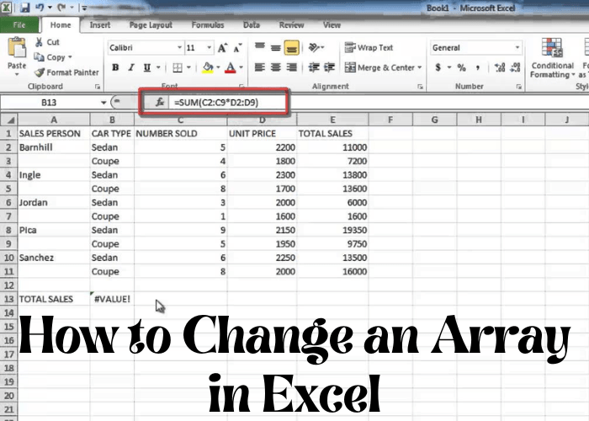The height and width of the screenshot is (421, 589).
Task: Increase font size with grow-font icon
Action: [x=222, y=48]
